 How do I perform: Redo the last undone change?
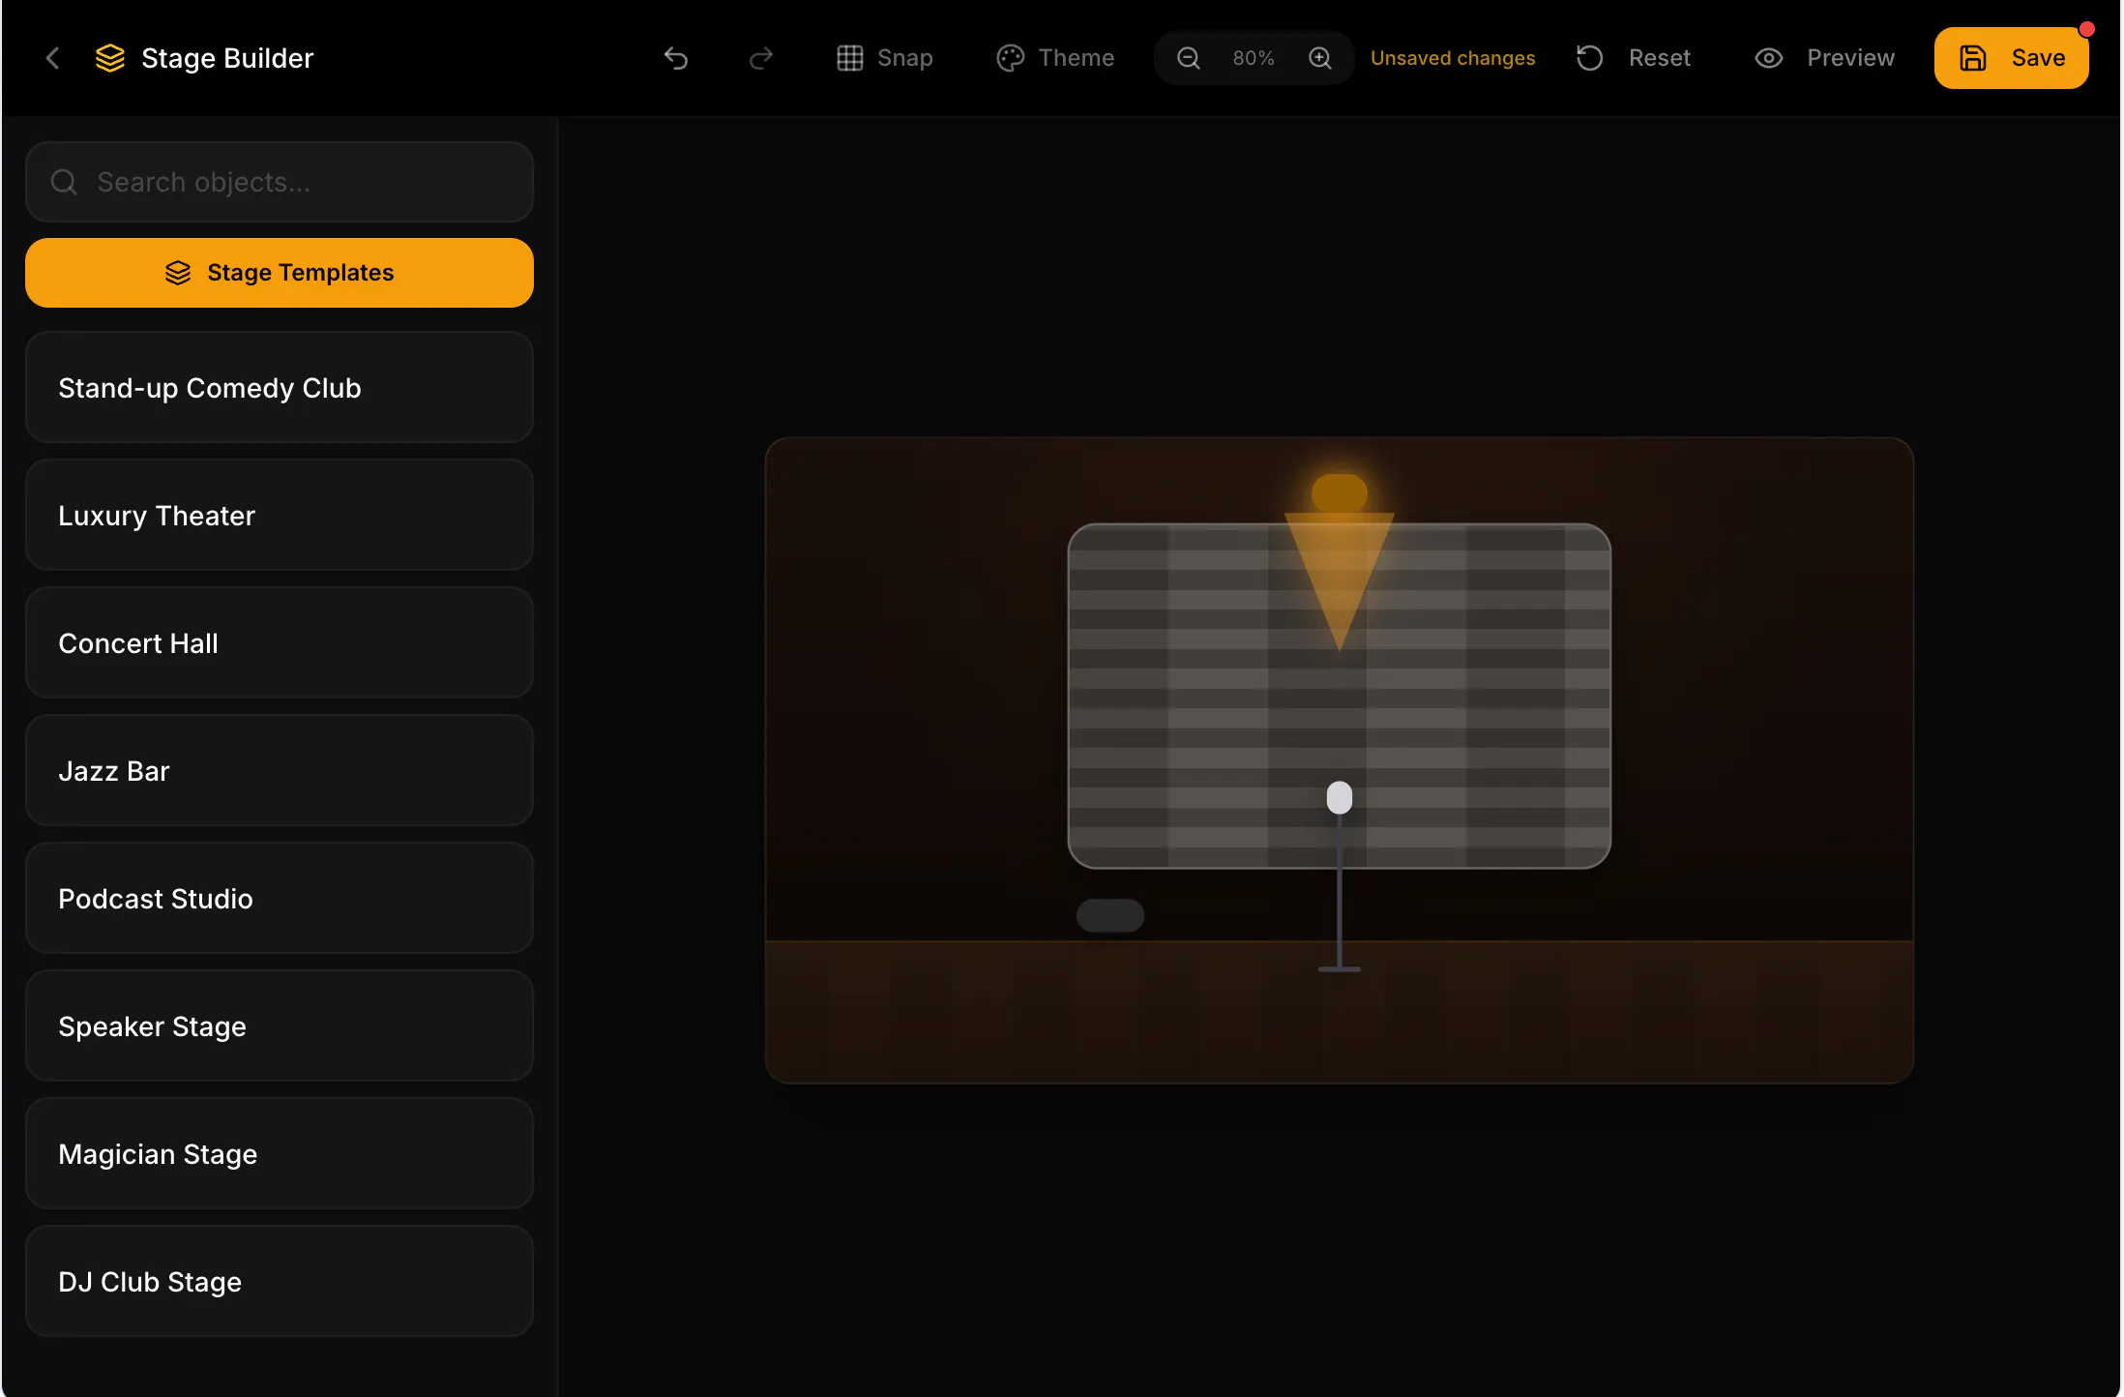click(761, 58)
